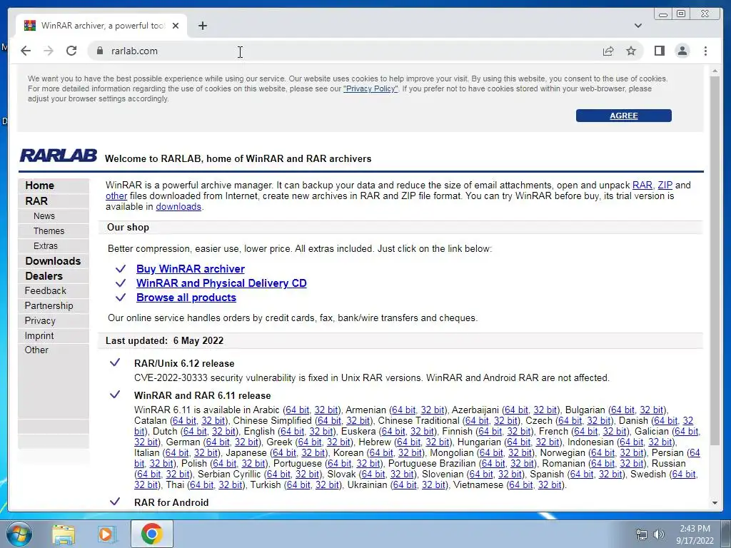Click page scrollbar down arrow
Screen dimensions: 731x548
point(715,503)
